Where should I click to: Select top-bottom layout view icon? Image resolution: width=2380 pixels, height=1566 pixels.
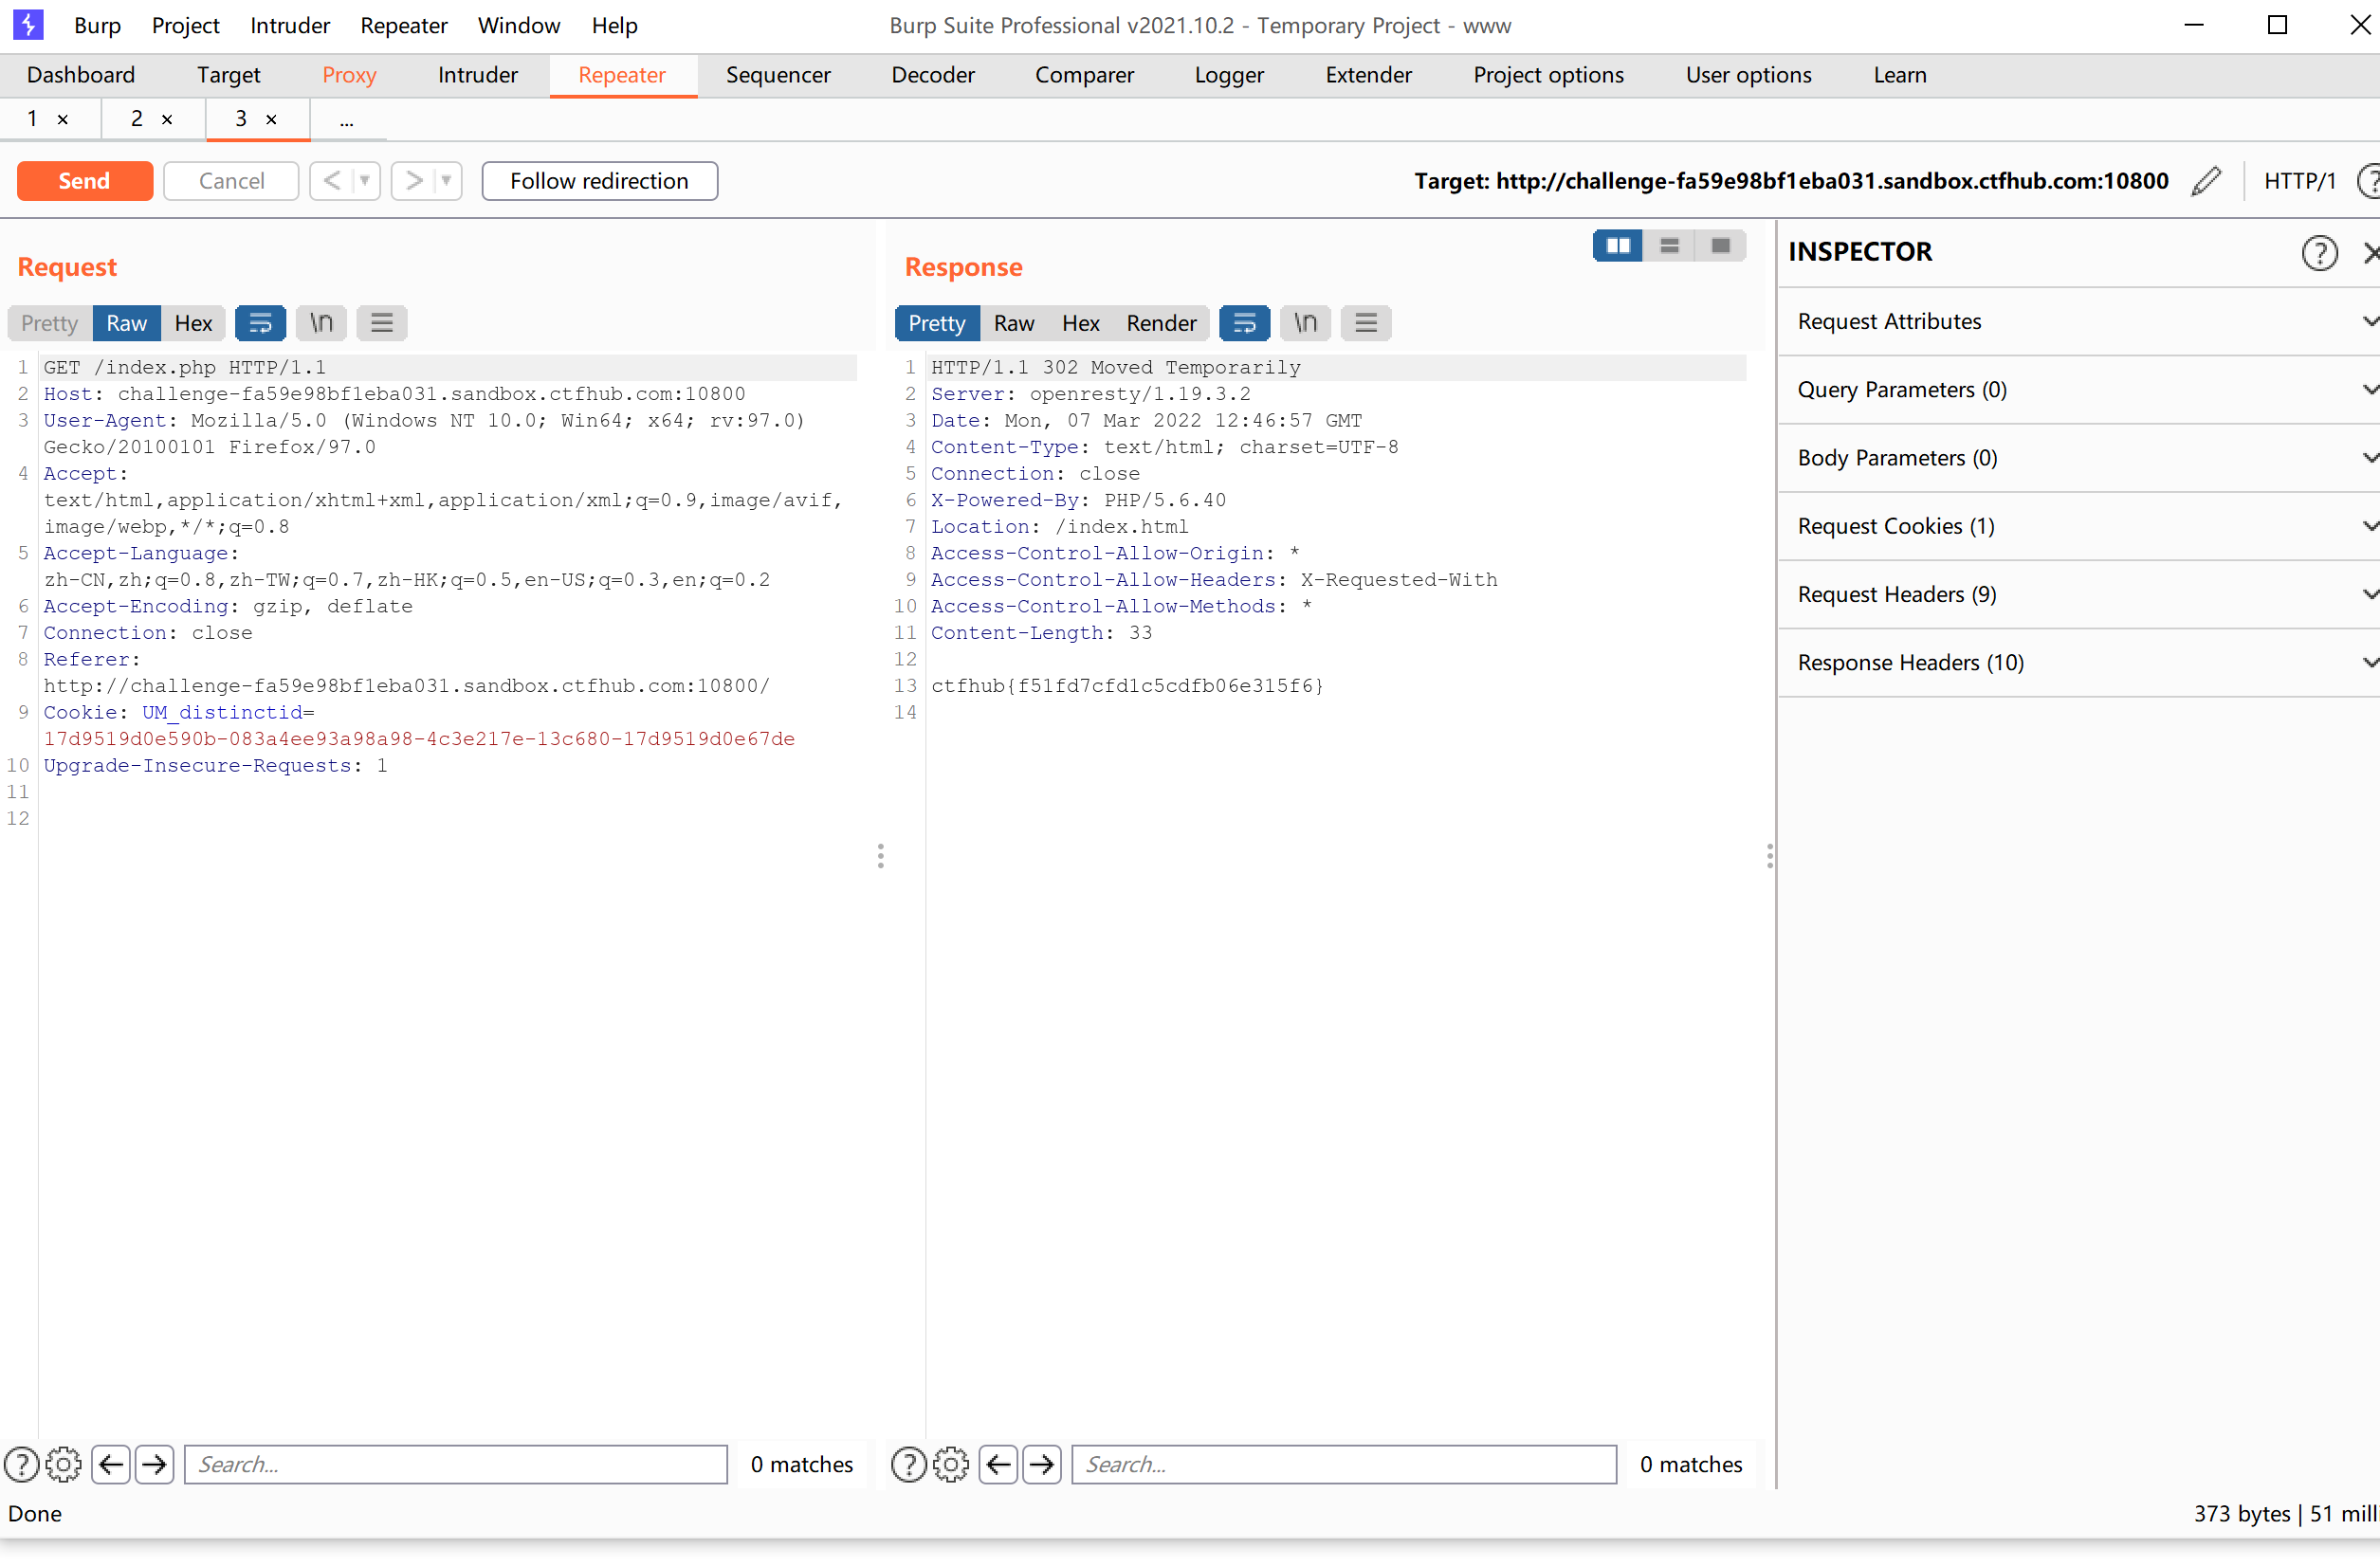1669,246
